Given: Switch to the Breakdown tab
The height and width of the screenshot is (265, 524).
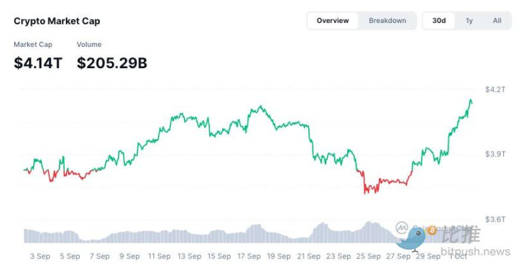Looking at the screenshot, I should tap(387, 21).
